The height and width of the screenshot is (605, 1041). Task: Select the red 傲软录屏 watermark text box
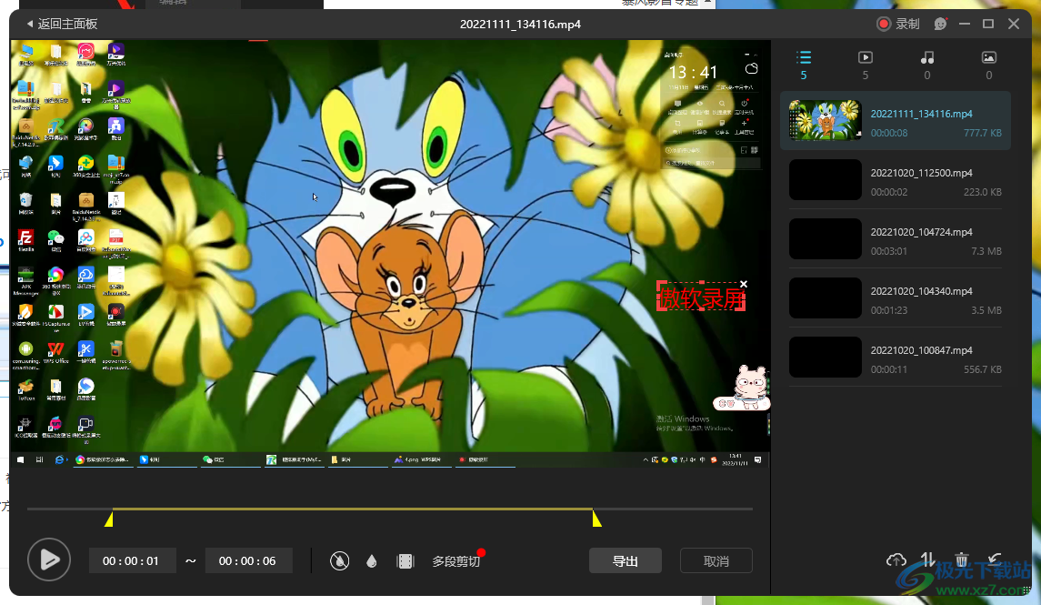(x=701, y=297)
